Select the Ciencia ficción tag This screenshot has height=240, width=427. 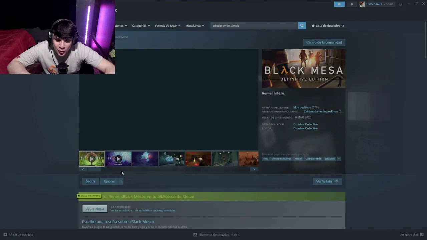click(314, 159)
